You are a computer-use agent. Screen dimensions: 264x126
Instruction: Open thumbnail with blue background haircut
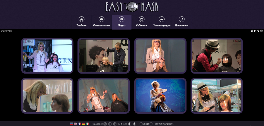point(160,96)
